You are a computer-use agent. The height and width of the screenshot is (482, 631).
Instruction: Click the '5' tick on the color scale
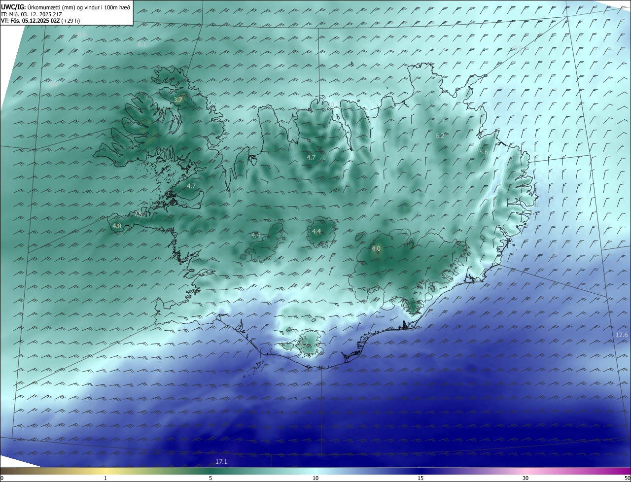pyautogui.click(x=210, y=478)
